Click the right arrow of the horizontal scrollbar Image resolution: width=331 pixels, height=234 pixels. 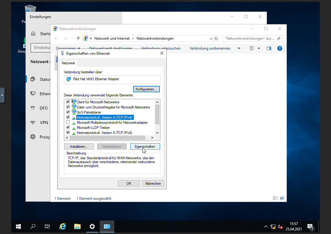coord(152,138)
